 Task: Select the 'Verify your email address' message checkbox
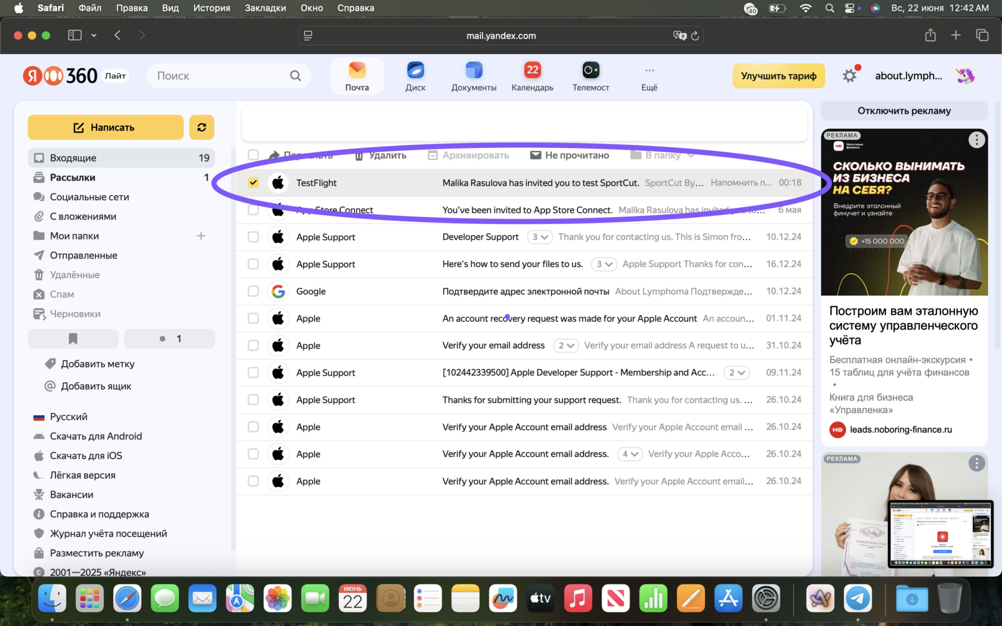[x=253, y=345]
